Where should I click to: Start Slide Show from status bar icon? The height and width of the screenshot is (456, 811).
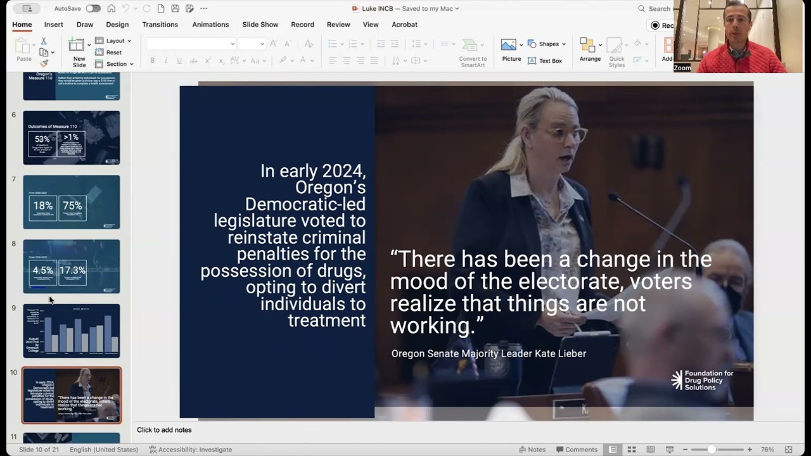click(x=670, y=450)
